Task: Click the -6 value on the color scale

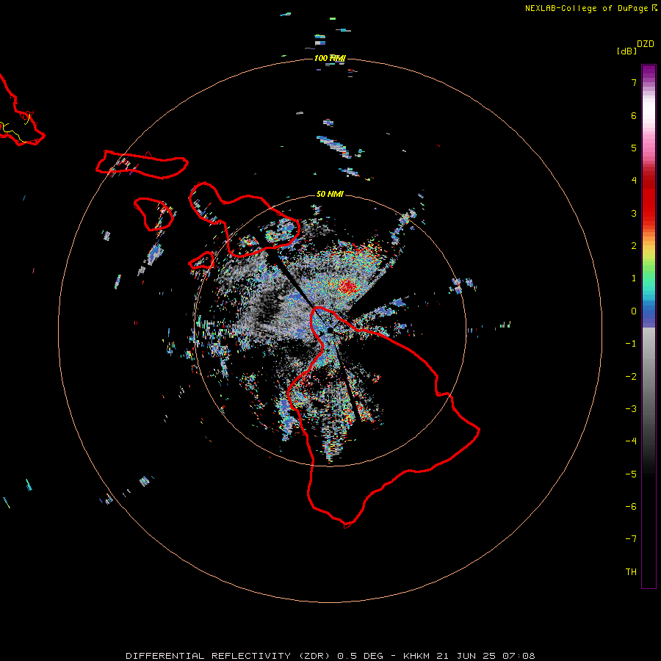Action: coord(631,507)
